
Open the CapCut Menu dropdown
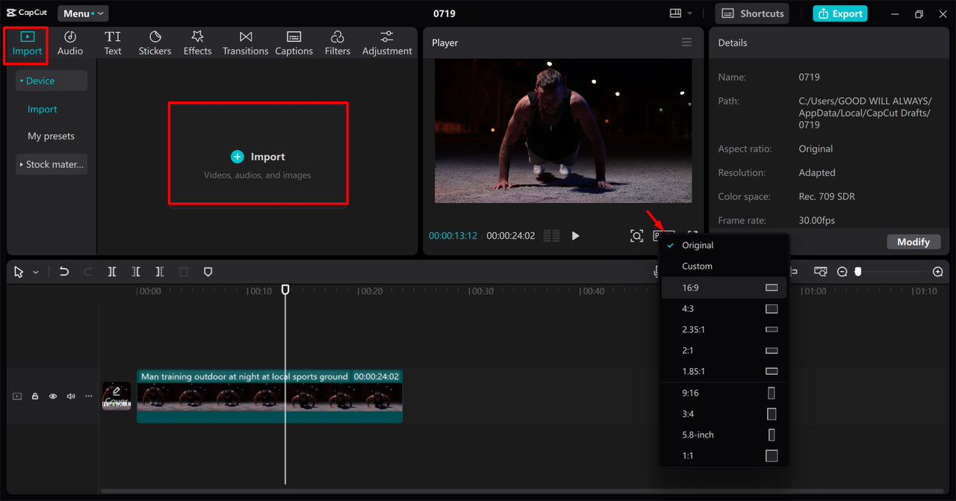pyautogui.click(x=83, y=13)
